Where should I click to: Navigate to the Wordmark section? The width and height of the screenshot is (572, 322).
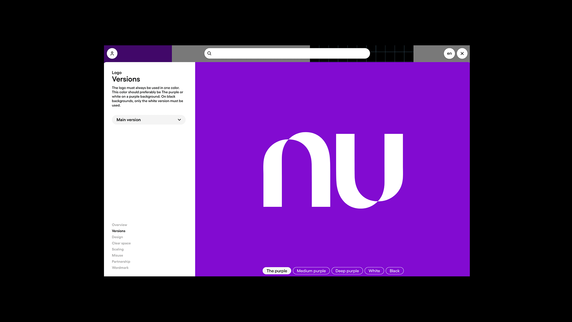coord(120,268)
